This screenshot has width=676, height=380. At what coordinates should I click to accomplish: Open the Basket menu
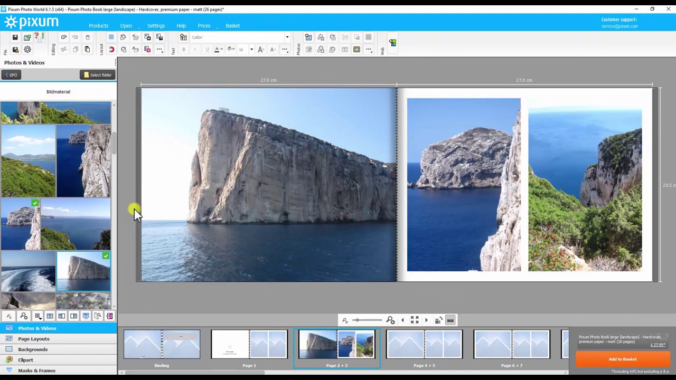click(232, 26)
